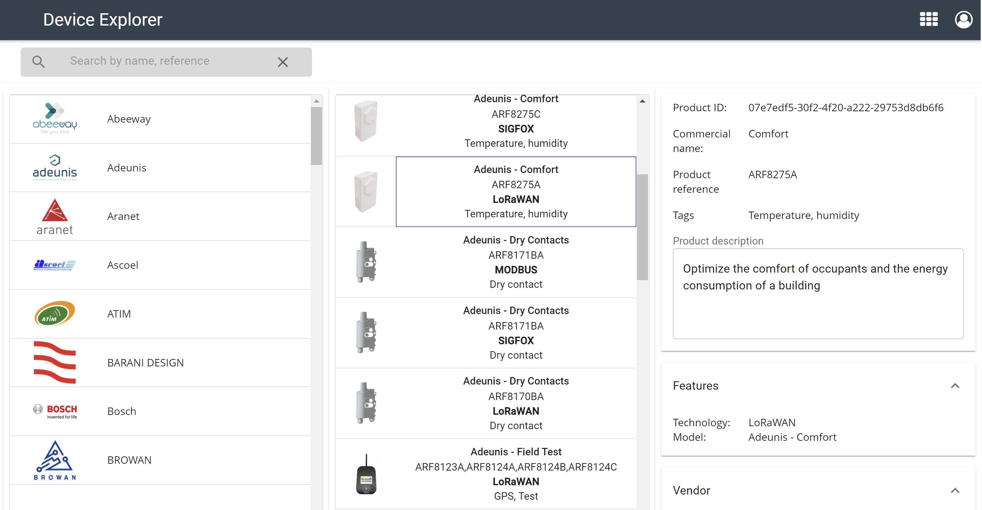
Task: Open the user account menu
Action: pos(964,19)
